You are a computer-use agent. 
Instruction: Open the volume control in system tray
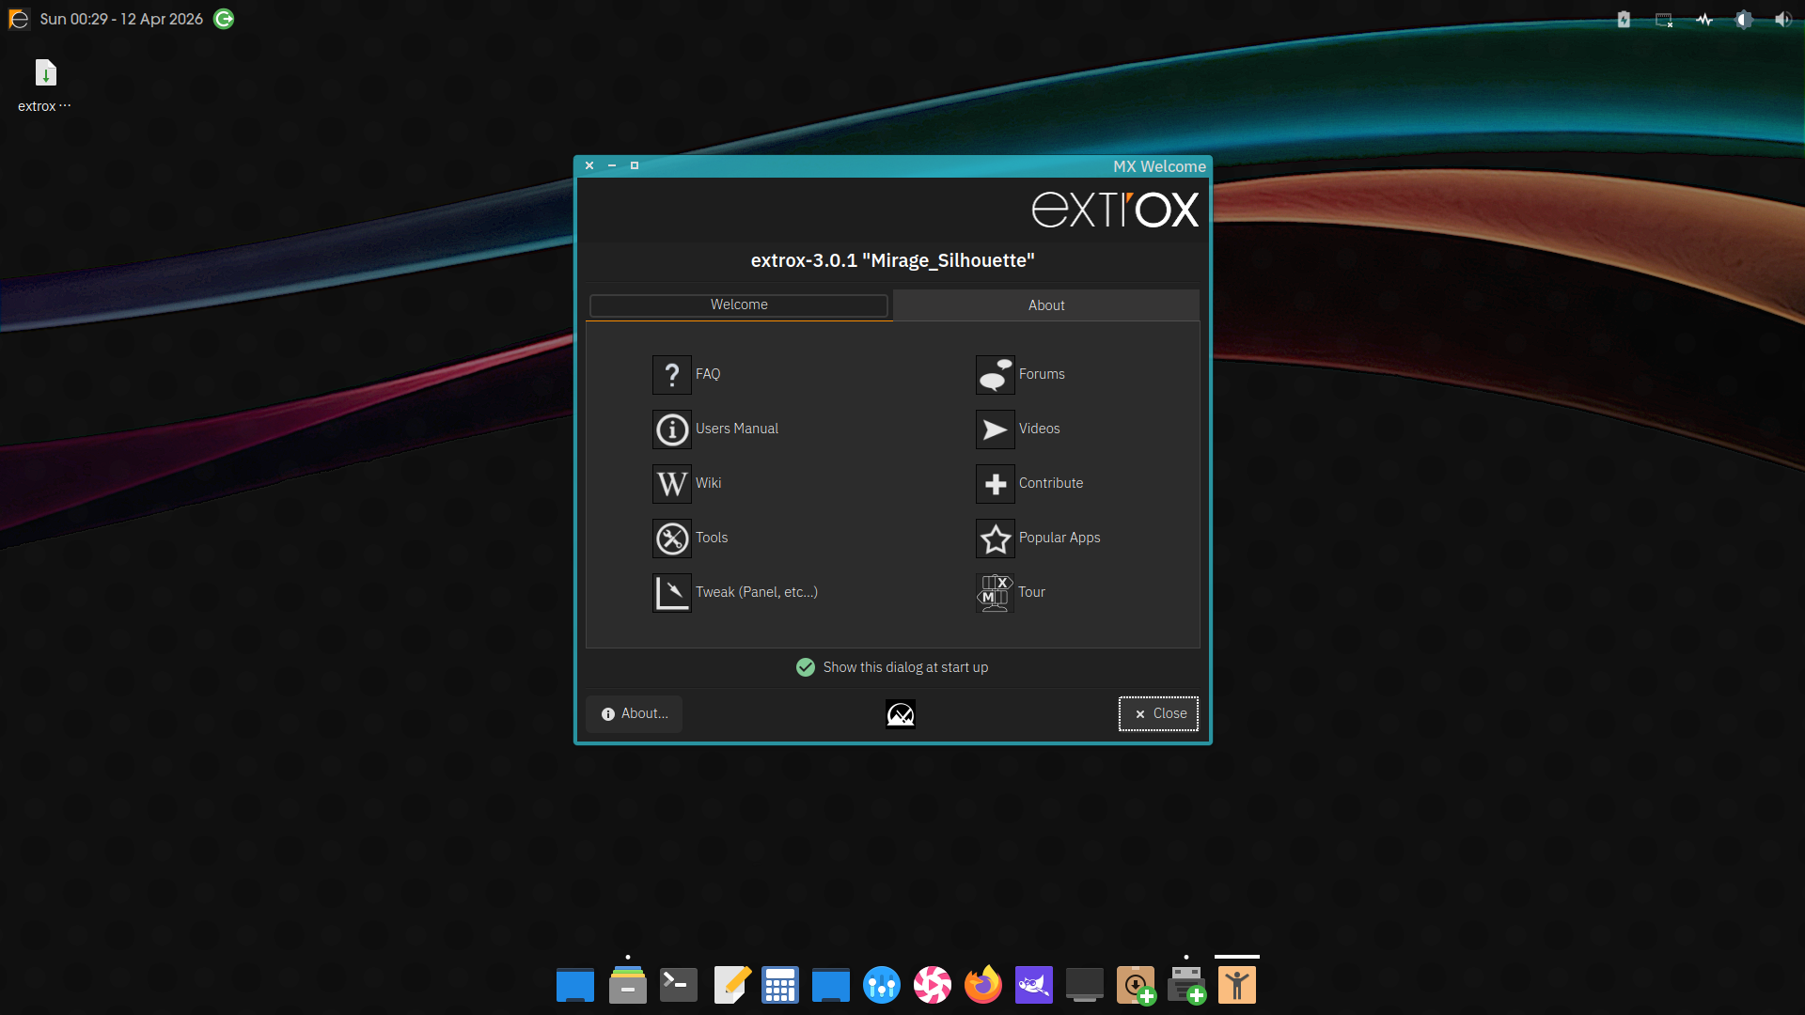(x=1782, y=19)
